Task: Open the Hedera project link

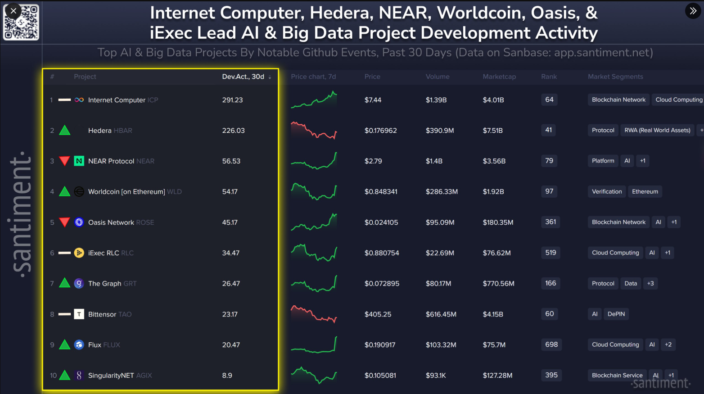Action: click(x=100, y=131)
